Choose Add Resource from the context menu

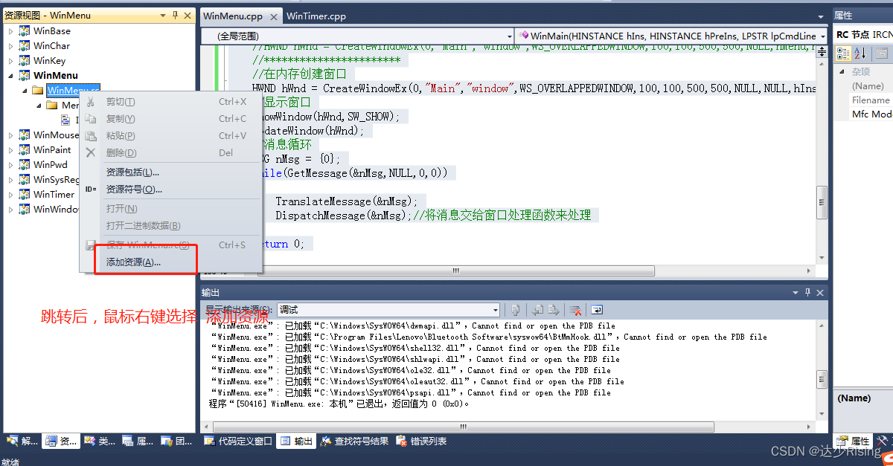133,262
